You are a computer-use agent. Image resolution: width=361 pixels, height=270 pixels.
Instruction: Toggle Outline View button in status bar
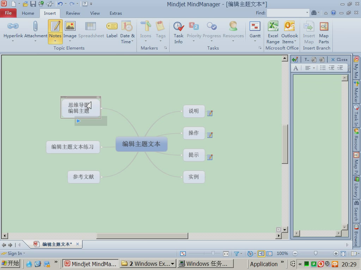tap(269, 254)
